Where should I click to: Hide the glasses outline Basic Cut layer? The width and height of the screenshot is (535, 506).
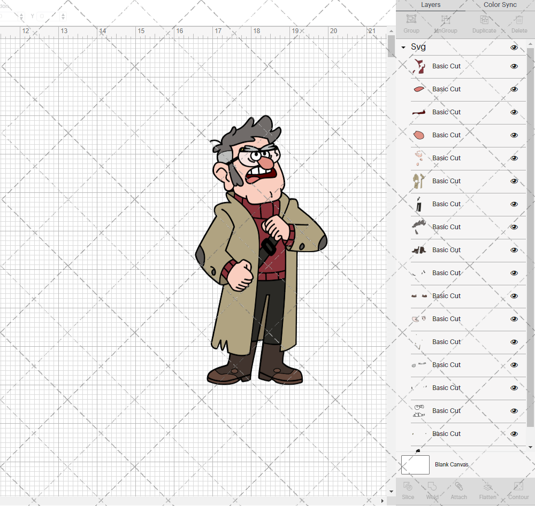click(514, 411)
